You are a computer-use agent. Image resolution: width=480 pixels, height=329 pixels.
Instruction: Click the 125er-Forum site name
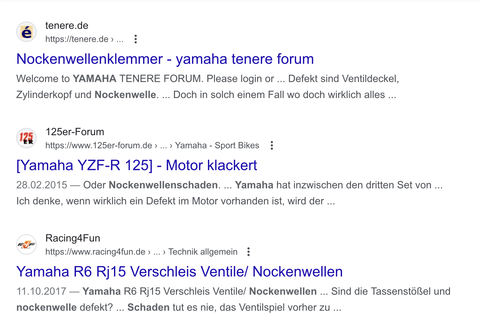[75, 132]
